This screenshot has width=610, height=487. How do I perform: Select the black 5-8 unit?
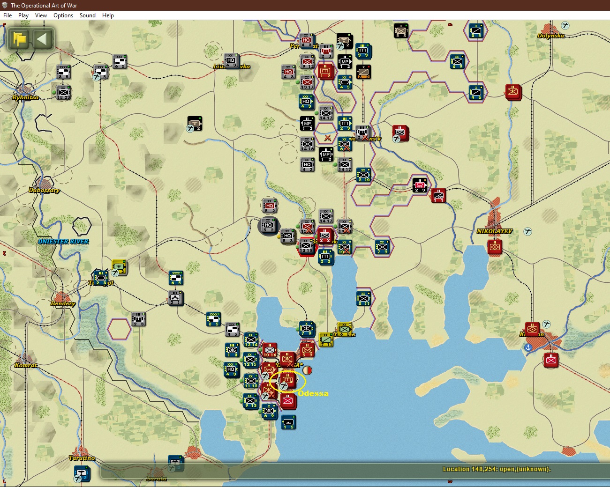click(401, 30)
